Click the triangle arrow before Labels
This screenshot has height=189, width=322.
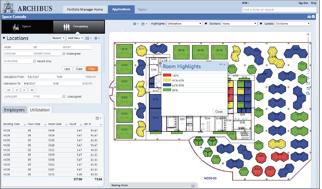pyautogui.click(x=261, y=24)
